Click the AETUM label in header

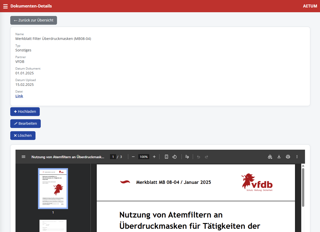click(310, 6)
